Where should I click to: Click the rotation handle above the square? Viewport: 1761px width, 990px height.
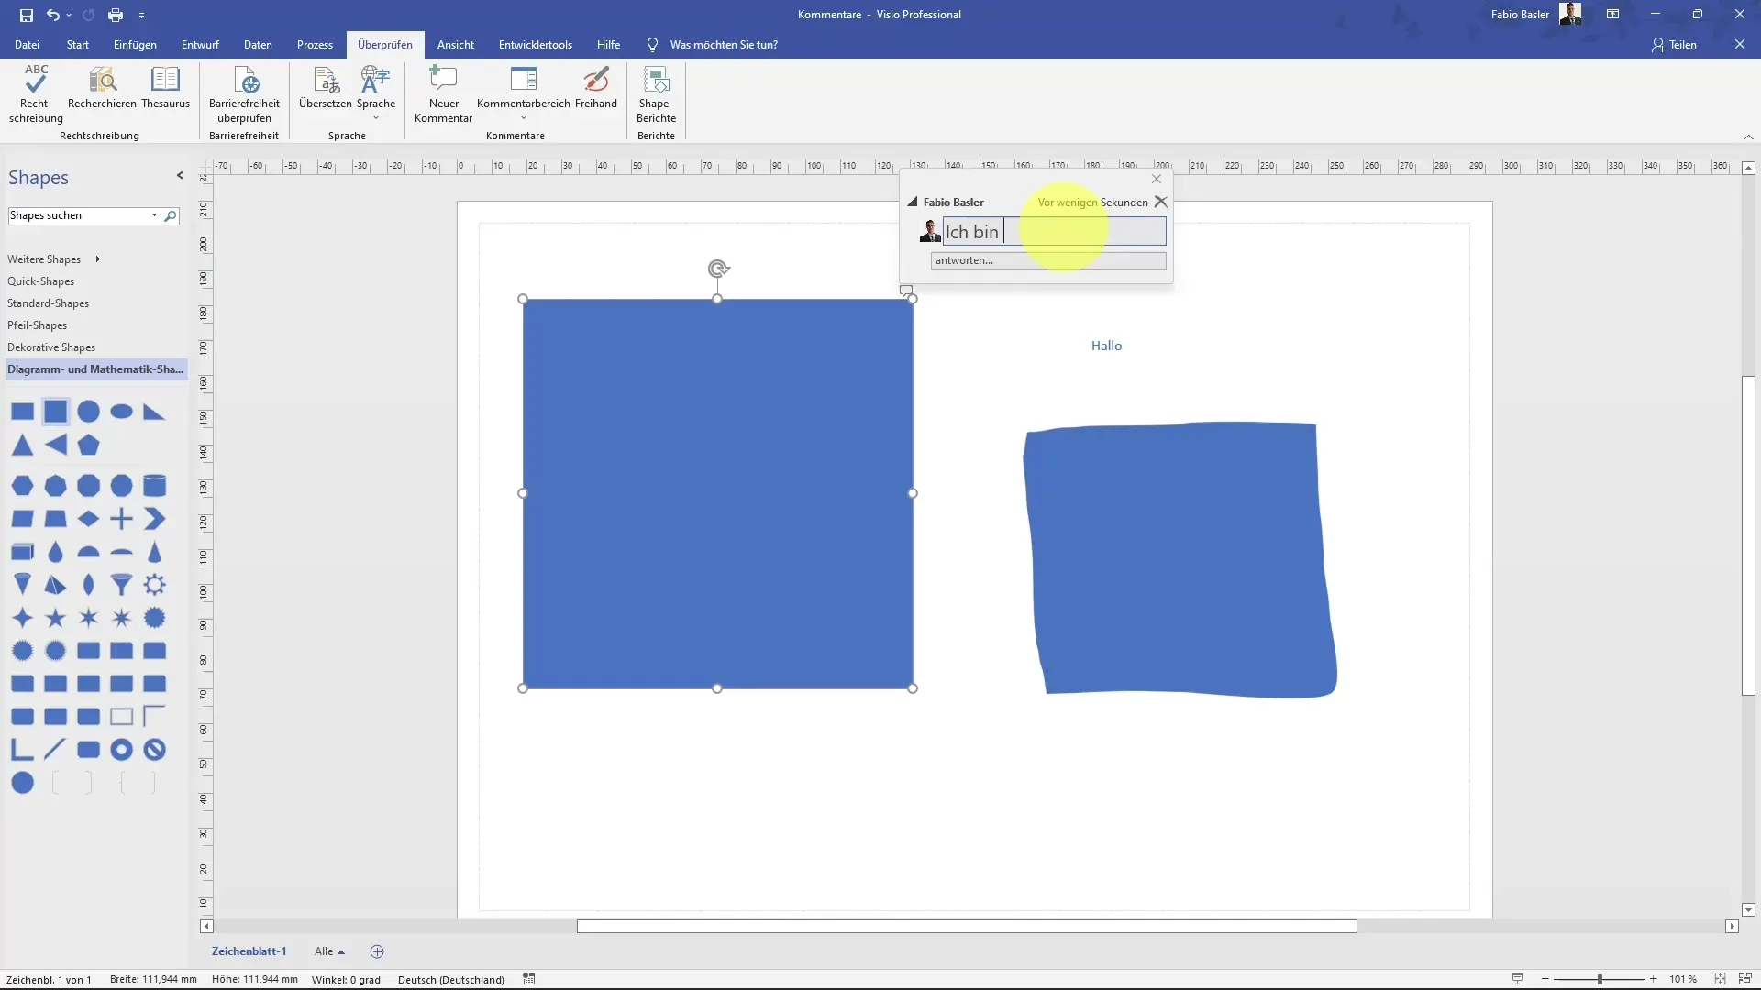[x=718, y=269]
